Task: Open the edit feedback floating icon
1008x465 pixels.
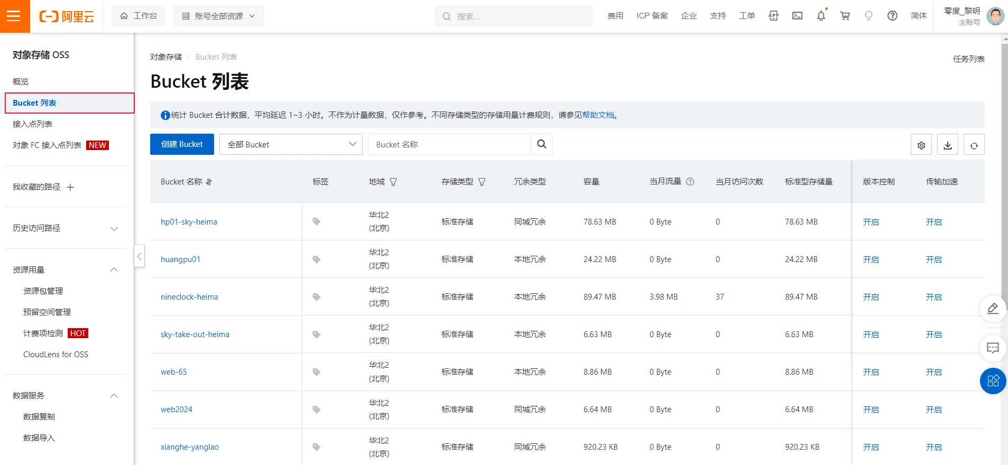Action: click(993, 309)
